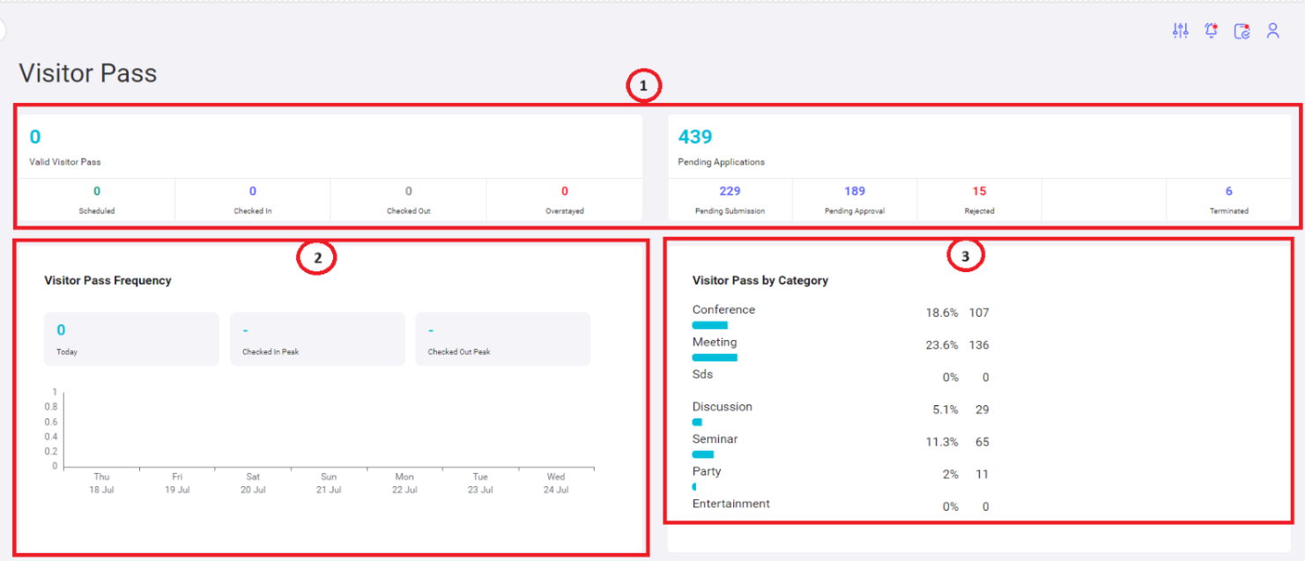Click the Seminar category progress bar

(x=703, y=454)
